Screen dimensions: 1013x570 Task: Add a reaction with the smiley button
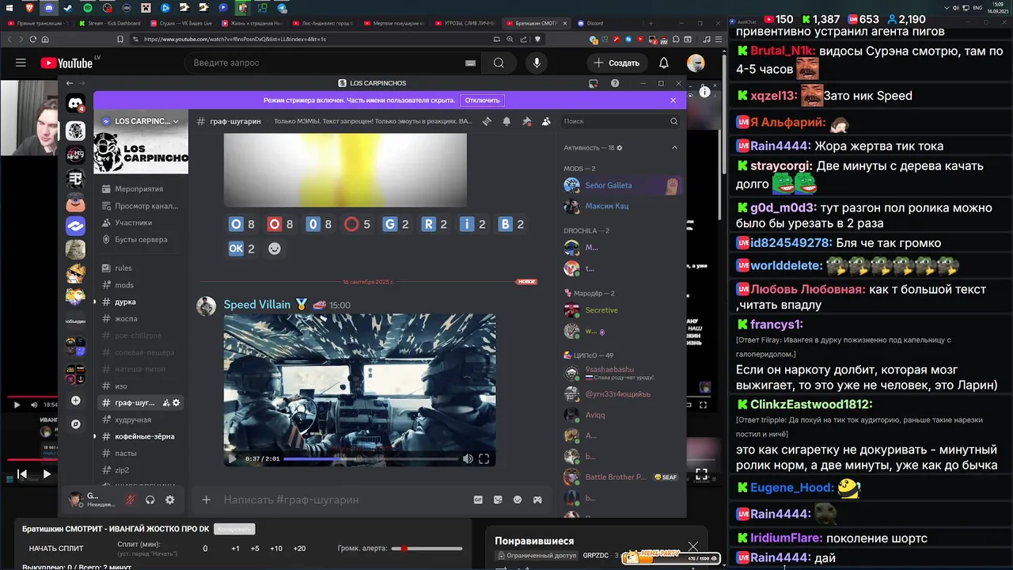[275, 249]
